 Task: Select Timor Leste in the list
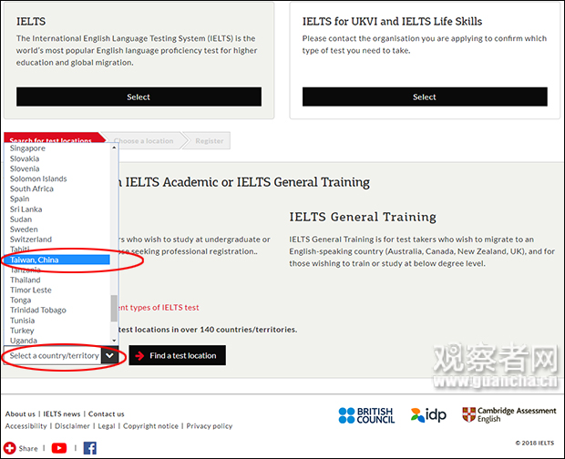pyautogui.click(x=56, y=290)
